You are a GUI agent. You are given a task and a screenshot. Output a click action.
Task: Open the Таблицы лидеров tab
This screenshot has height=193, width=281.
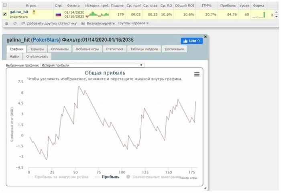tap(144, 49)
